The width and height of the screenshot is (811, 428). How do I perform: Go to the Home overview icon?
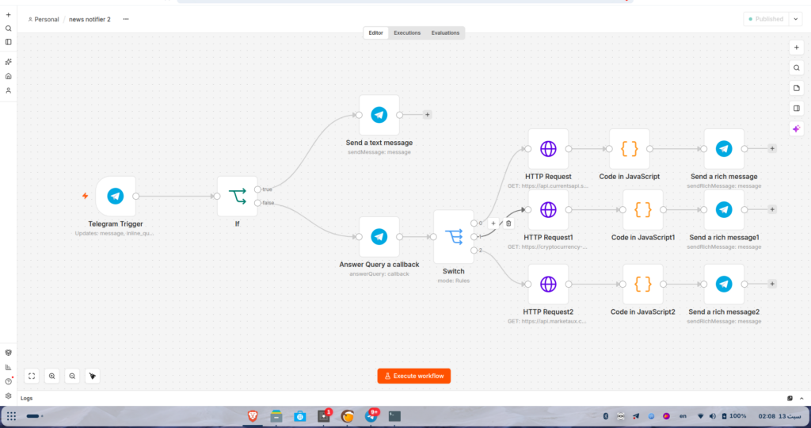pyautogui.click(x=8, y=76)
